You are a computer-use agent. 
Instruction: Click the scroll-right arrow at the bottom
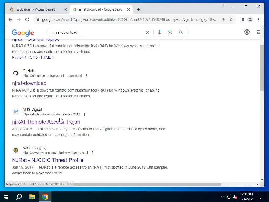click(257, 184)
